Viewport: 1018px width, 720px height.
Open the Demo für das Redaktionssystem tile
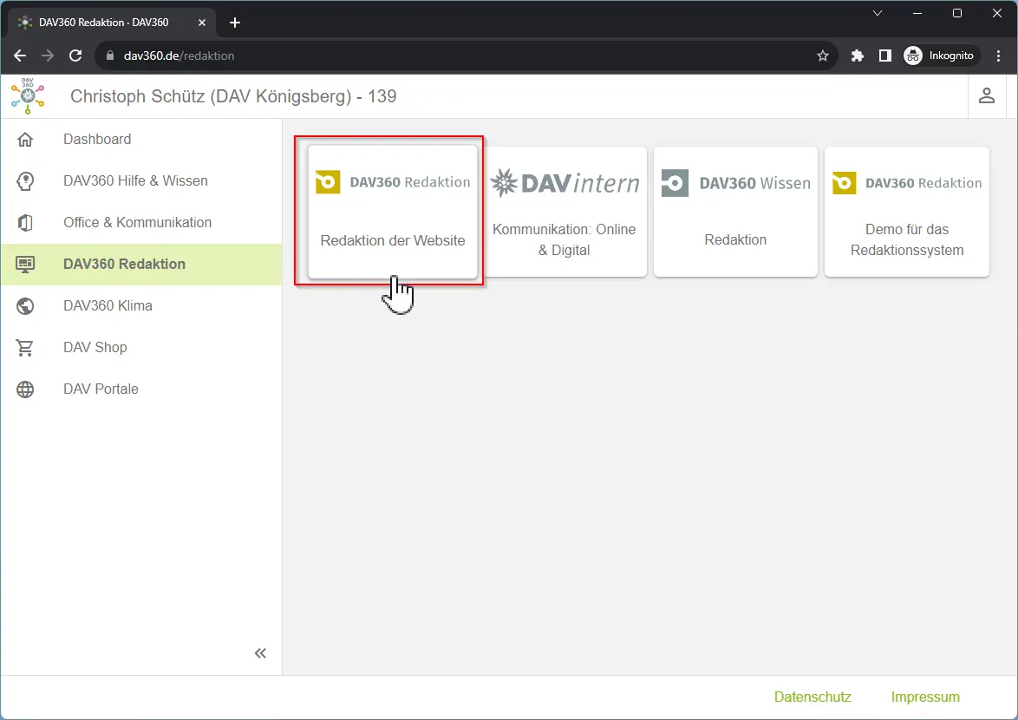point(906,212)
